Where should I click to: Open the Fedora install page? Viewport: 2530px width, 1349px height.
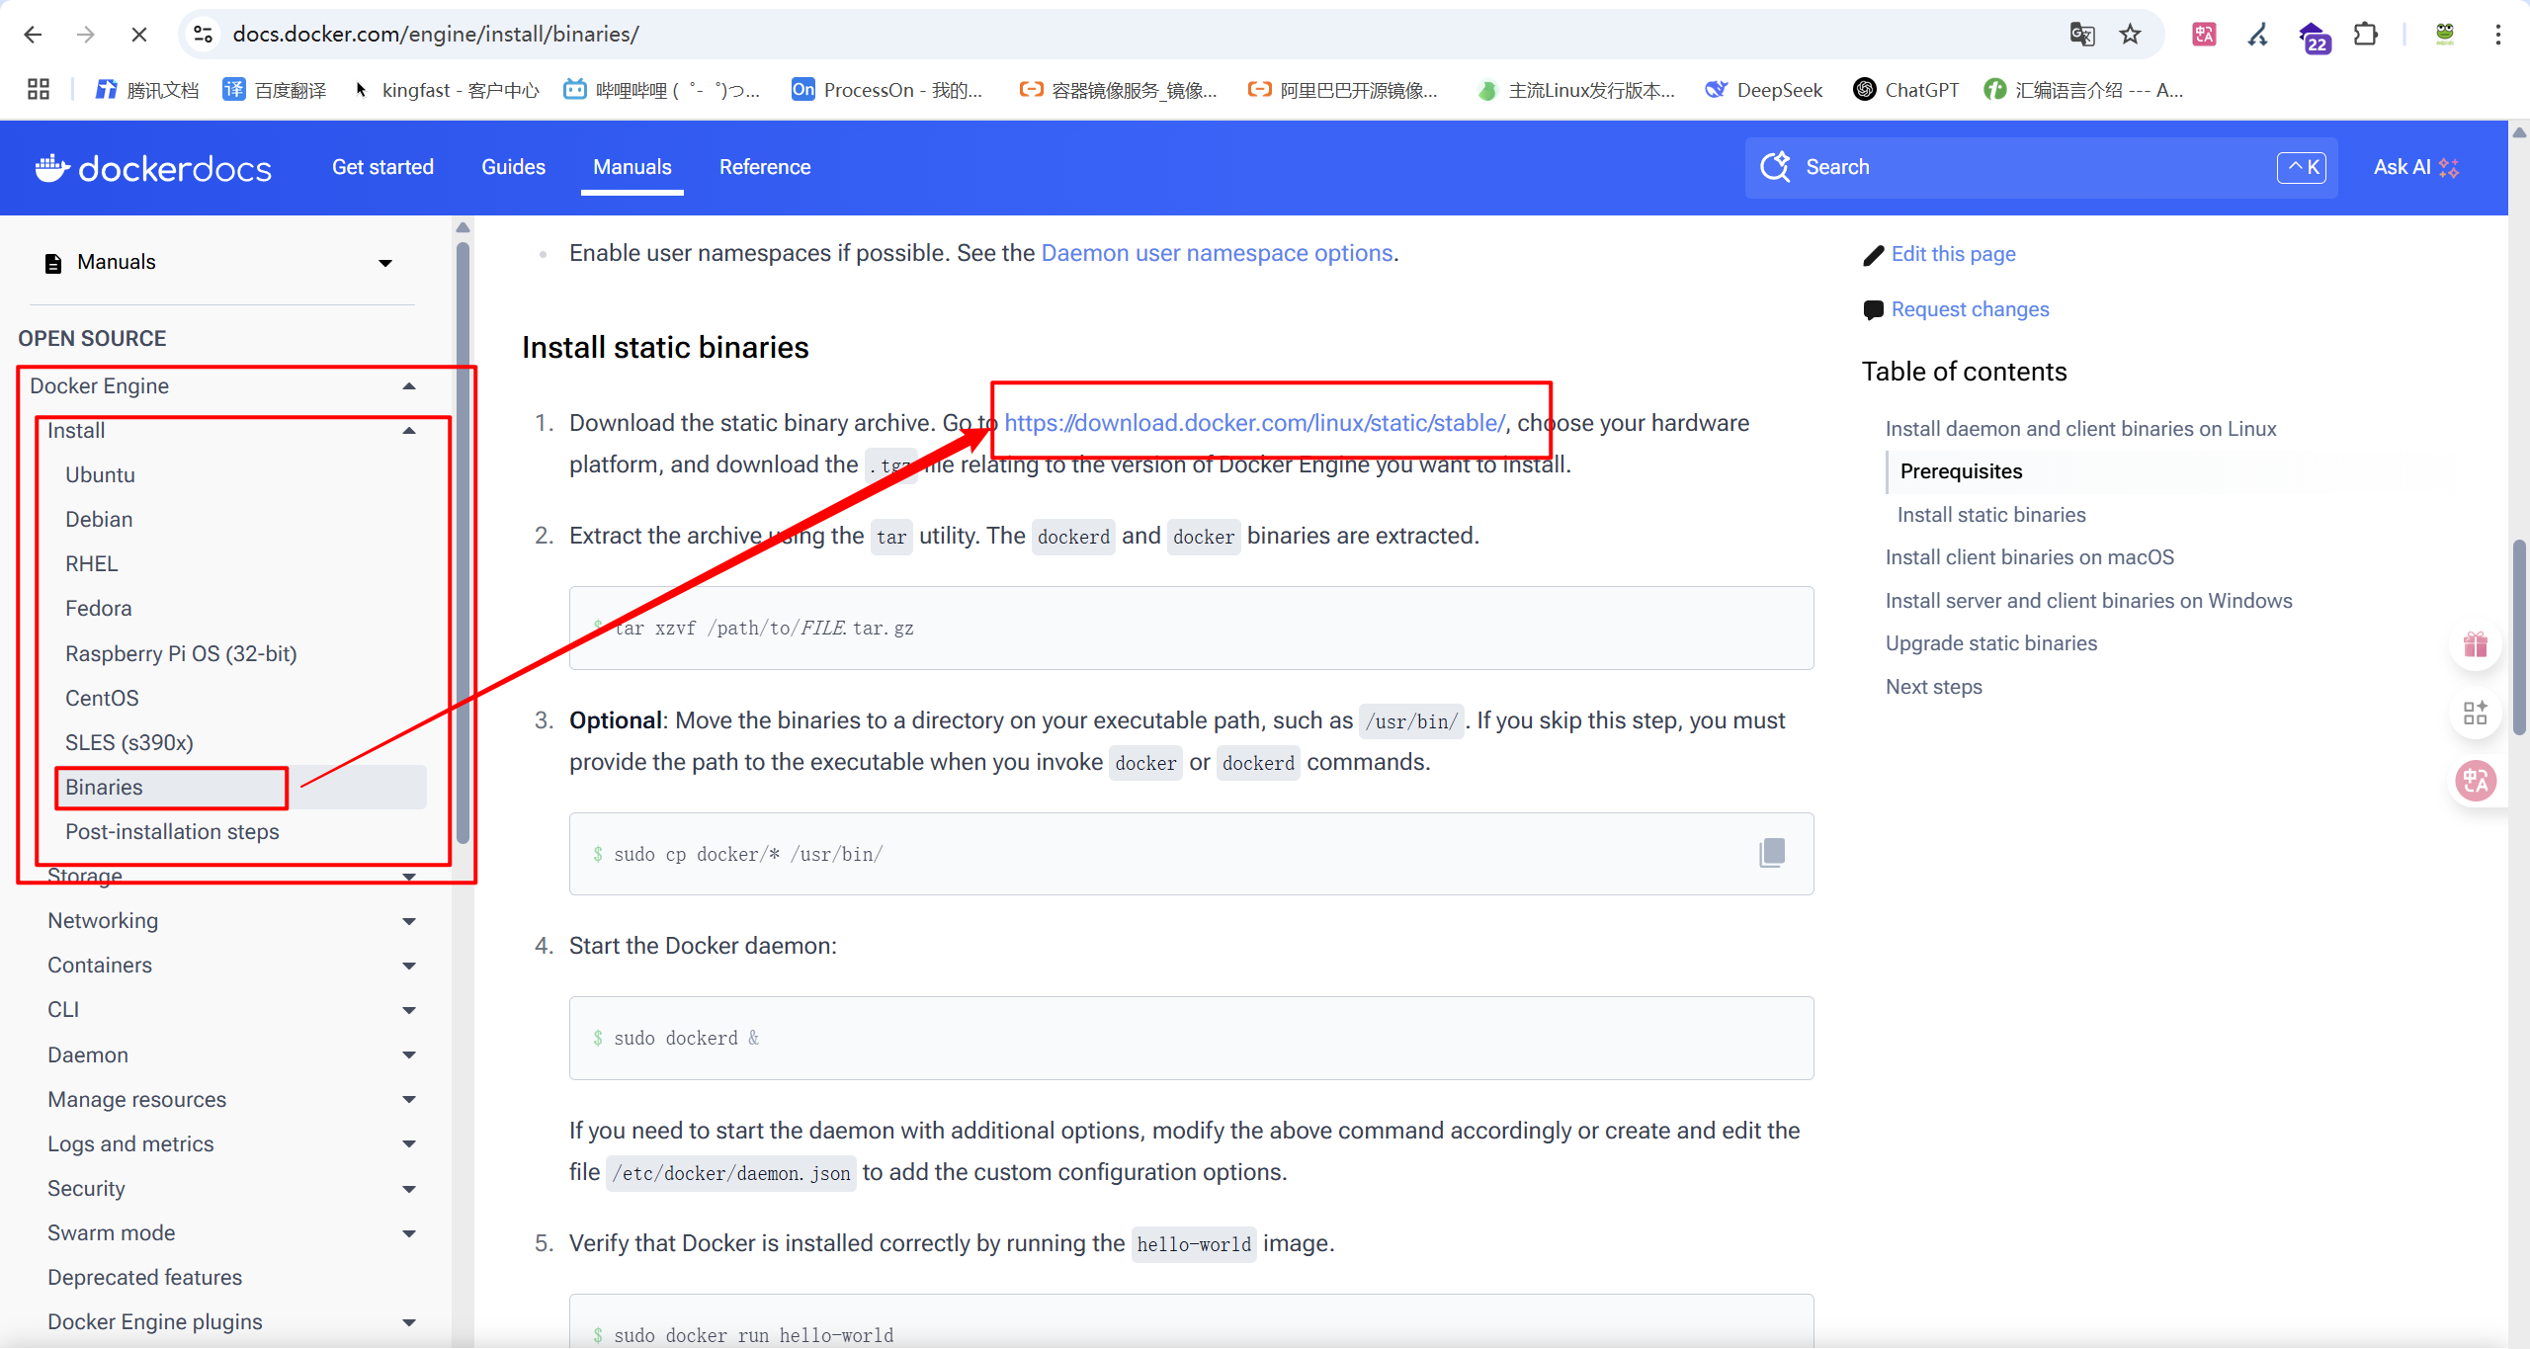point(98,608)
